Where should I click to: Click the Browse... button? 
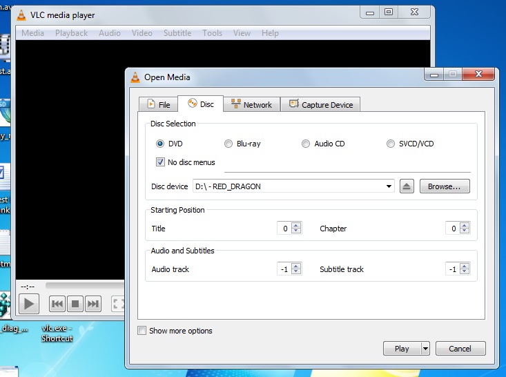point(445,186)
